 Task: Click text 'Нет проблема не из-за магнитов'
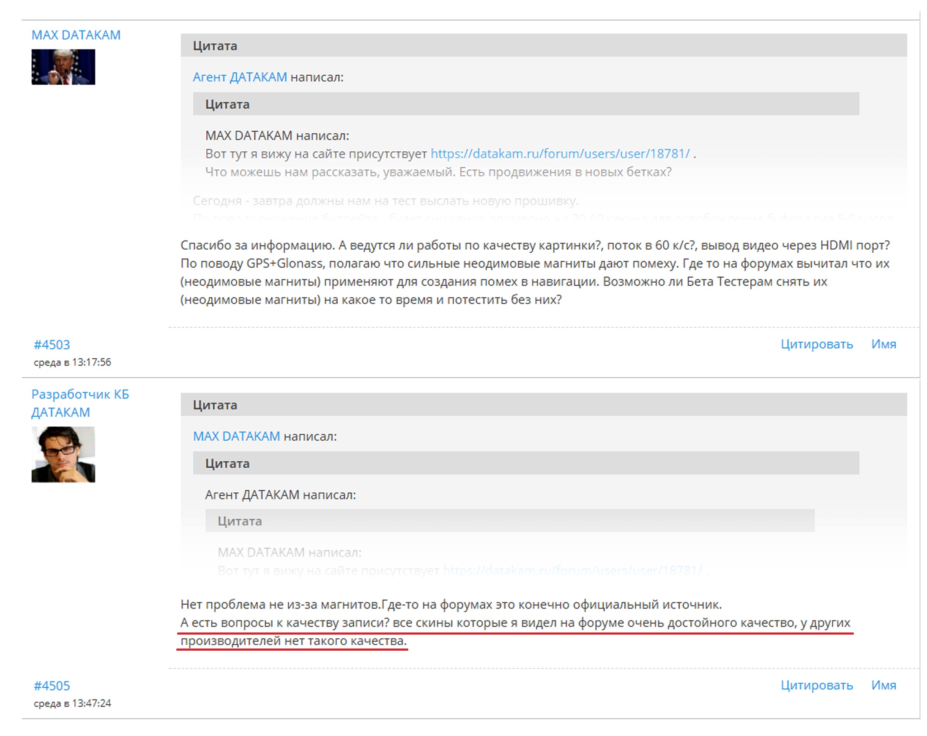tap(280, 604)
